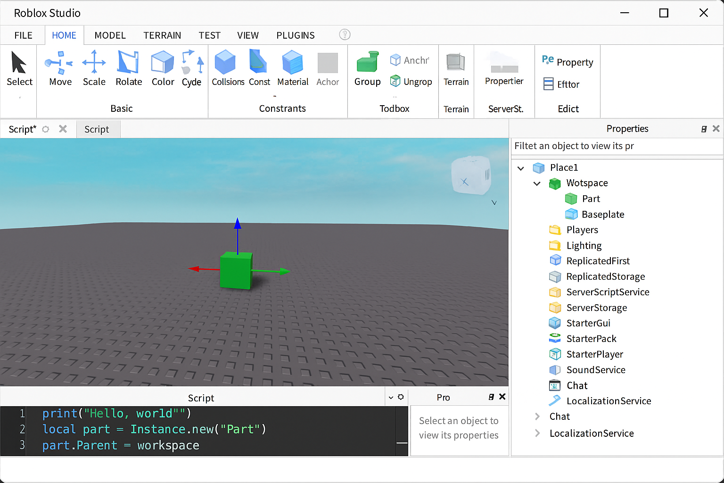Select ReplicatedFirst in explorer
The height and width of the screenshot is (483, 724).
(x=590, y=261)
